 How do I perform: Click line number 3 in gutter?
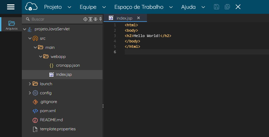point(115,36)
